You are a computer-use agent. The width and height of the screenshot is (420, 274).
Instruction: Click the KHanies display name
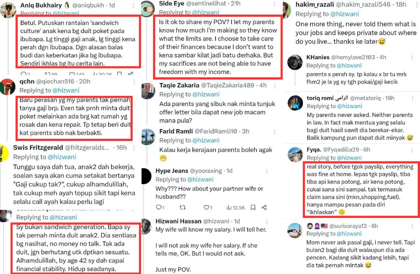317,57
